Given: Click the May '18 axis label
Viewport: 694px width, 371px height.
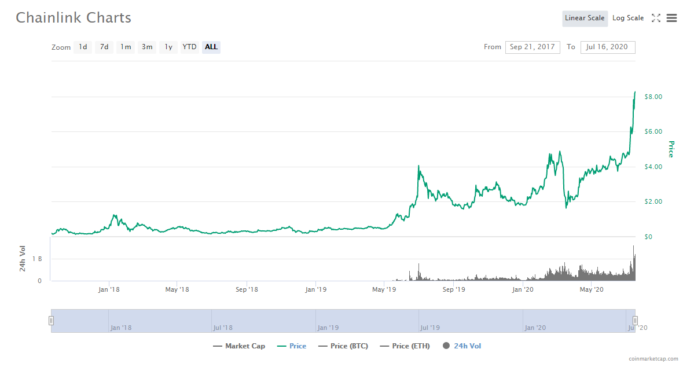Looking at the screenshot, I should (x=177, y=289).
